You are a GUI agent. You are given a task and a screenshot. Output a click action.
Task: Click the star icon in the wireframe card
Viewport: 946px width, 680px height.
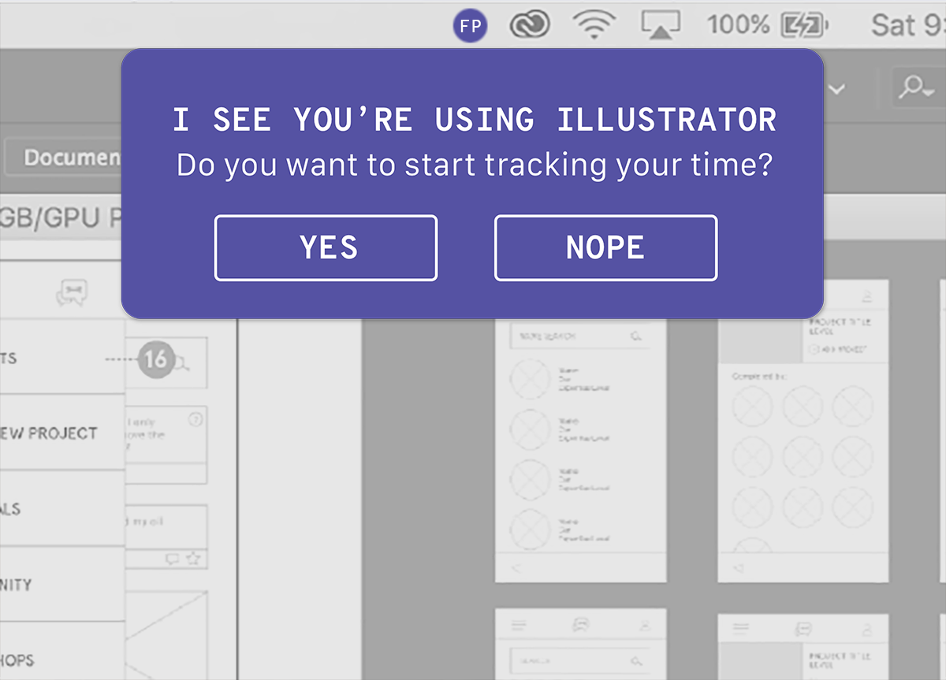[192, 559]
